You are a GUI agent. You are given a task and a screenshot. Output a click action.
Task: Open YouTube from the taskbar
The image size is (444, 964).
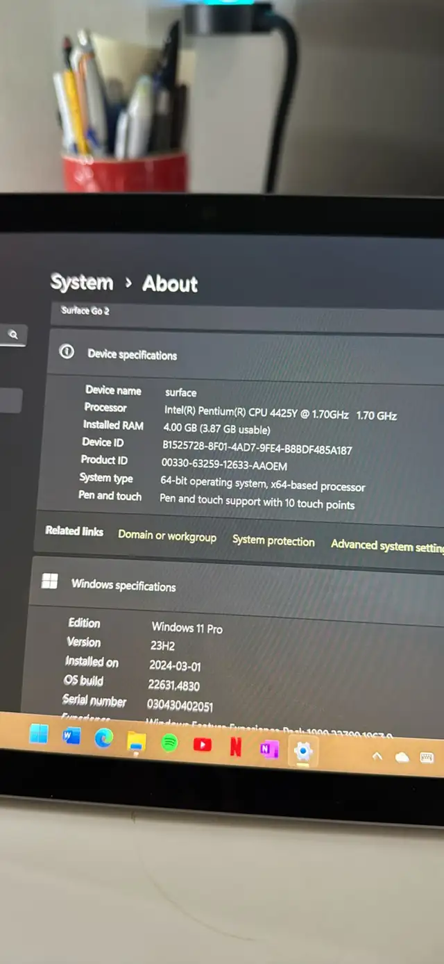202,745
